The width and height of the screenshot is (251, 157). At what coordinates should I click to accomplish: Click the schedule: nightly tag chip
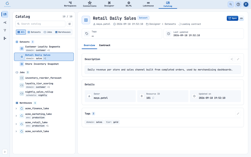click(37, 95)
